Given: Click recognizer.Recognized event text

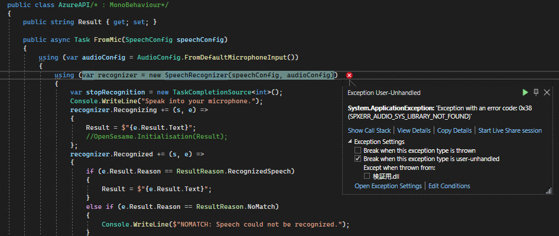Looking at the screenshot, I should click(111, 154).
